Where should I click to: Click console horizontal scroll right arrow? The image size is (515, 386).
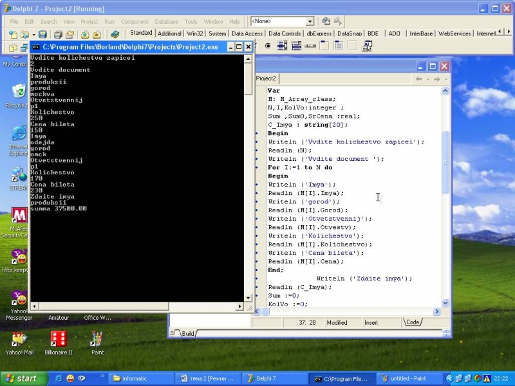[239, 306]
